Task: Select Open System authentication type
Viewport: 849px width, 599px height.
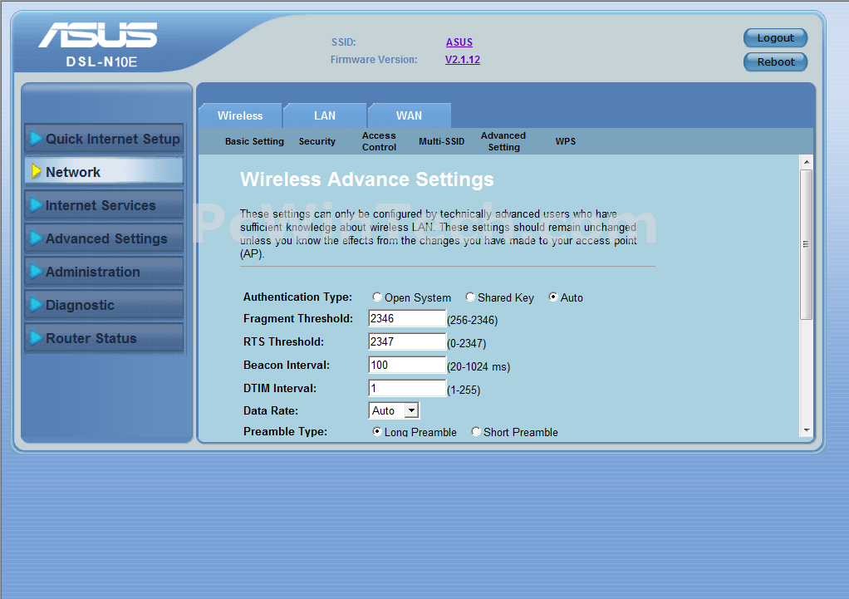Action: point(377,297)
